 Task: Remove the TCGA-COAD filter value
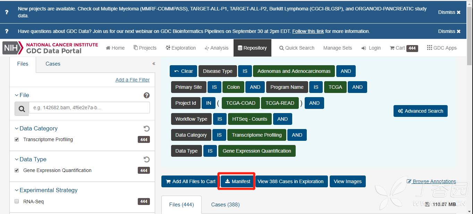coord(240,103)
